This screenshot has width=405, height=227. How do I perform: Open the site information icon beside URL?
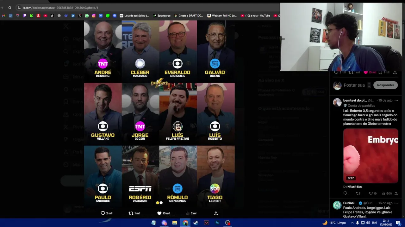coord(19,8)
